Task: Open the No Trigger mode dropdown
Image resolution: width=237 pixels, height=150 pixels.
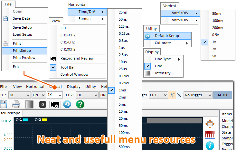Action: [198, 95]
